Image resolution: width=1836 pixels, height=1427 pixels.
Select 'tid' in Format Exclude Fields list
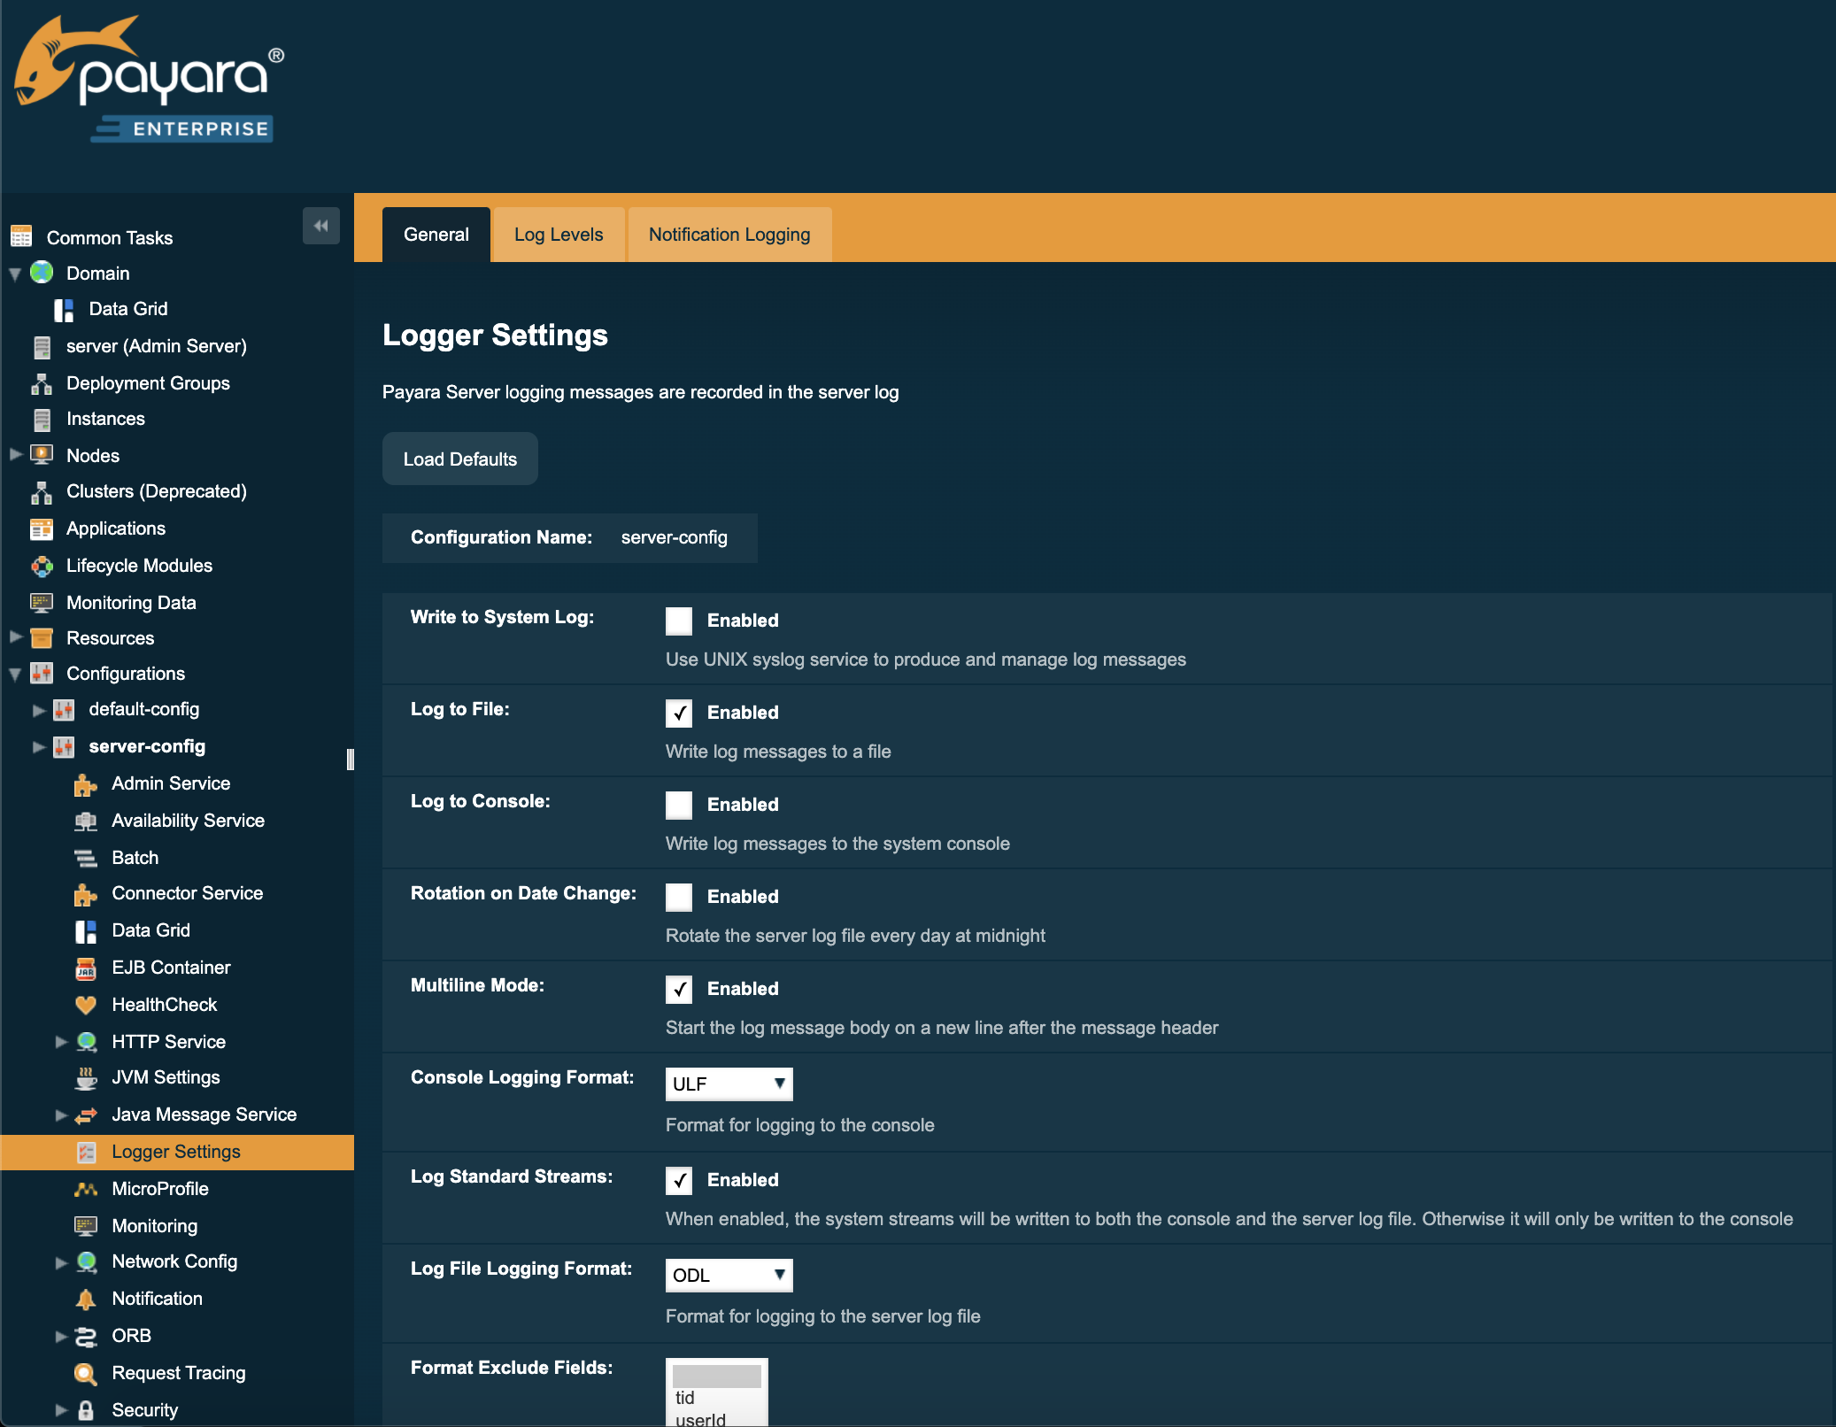(x=716, y=1398)
